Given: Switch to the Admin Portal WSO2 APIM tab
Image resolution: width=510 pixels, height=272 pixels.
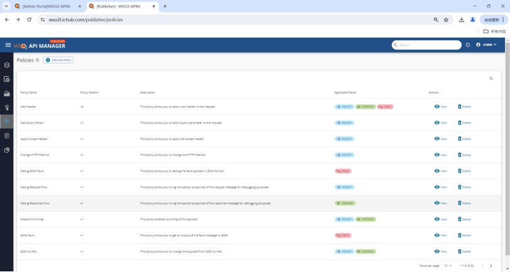Looking at the screenshot, I should pos(47,6).
